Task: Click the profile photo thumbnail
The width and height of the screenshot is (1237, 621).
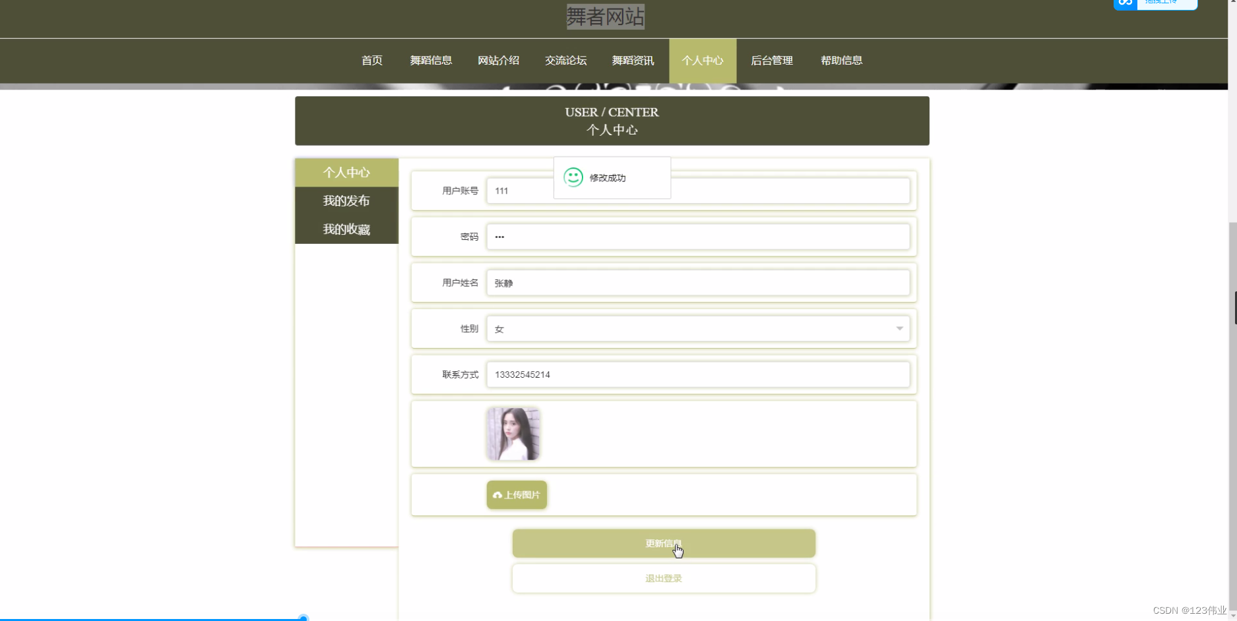Action: pyautogui.click(x=514, y=433)
